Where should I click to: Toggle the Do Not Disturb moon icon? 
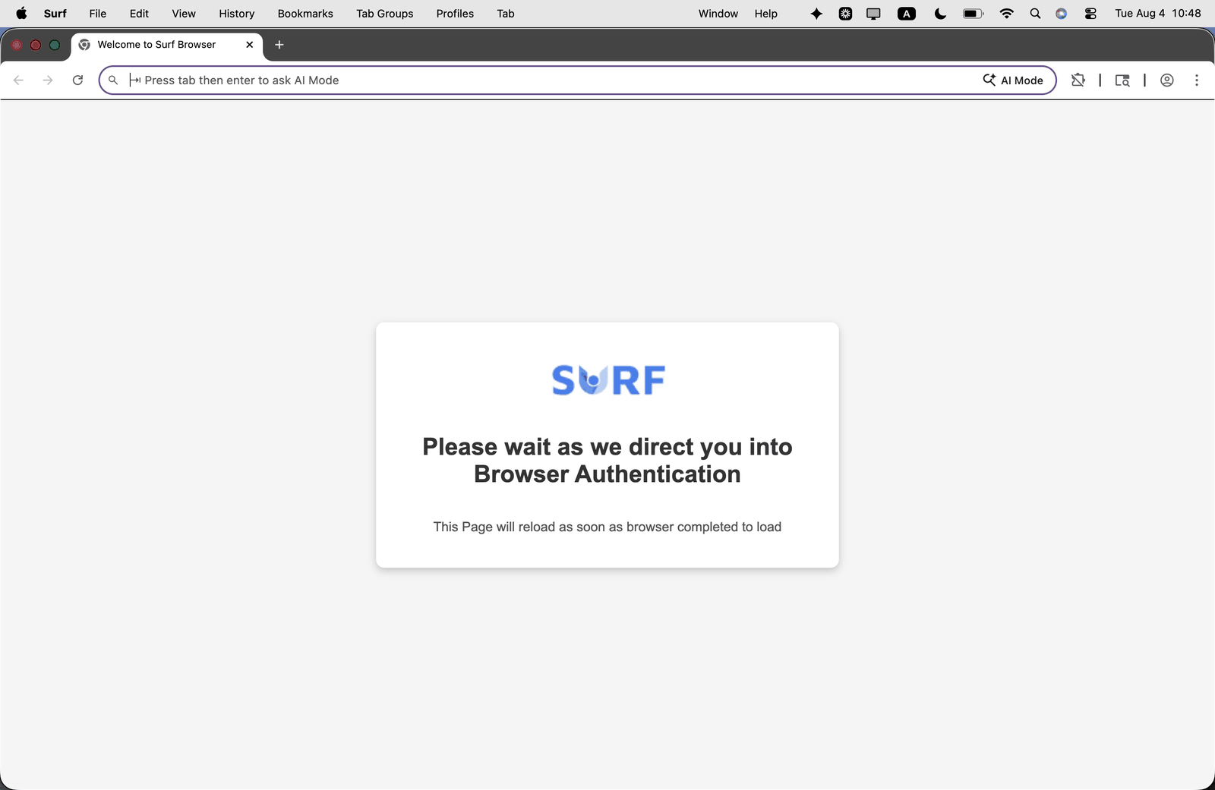(x=940, y=14)
